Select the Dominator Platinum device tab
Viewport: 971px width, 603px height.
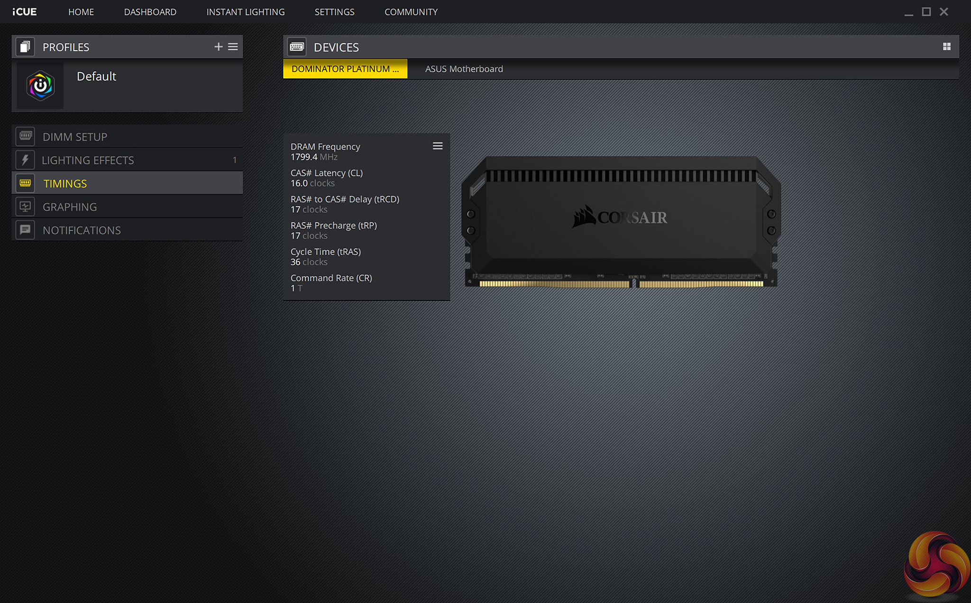pos(345,69)
